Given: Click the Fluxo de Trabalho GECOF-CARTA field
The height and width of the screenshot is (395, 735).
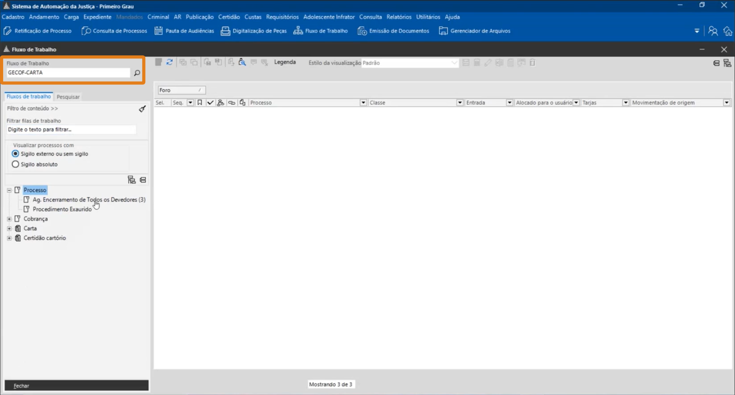Looking at the screenshot, I should click(68, 73).
